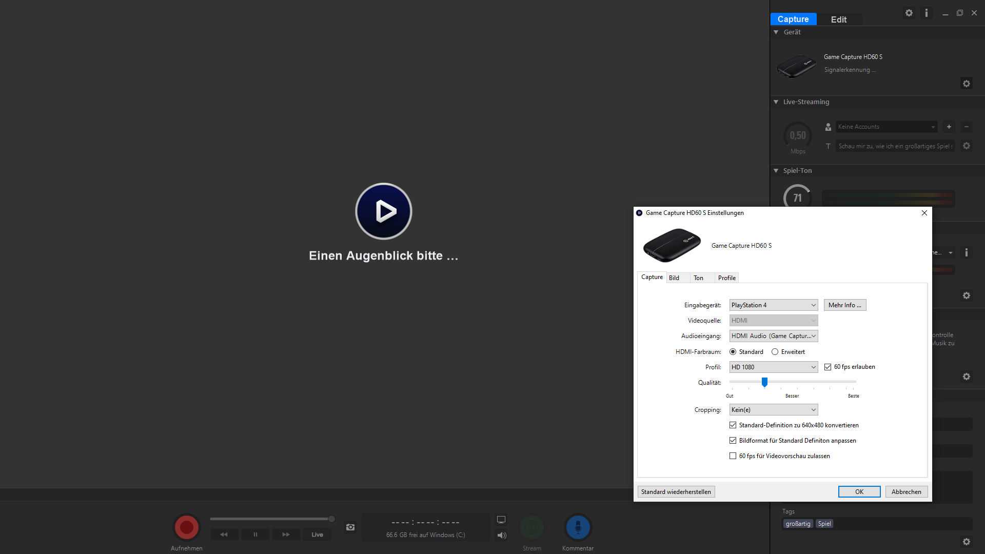Click the Qualität slider handle

(764, 382)
